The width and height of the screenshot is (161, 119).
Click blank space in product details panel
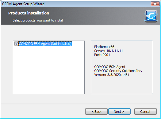[x=122, y=85]
